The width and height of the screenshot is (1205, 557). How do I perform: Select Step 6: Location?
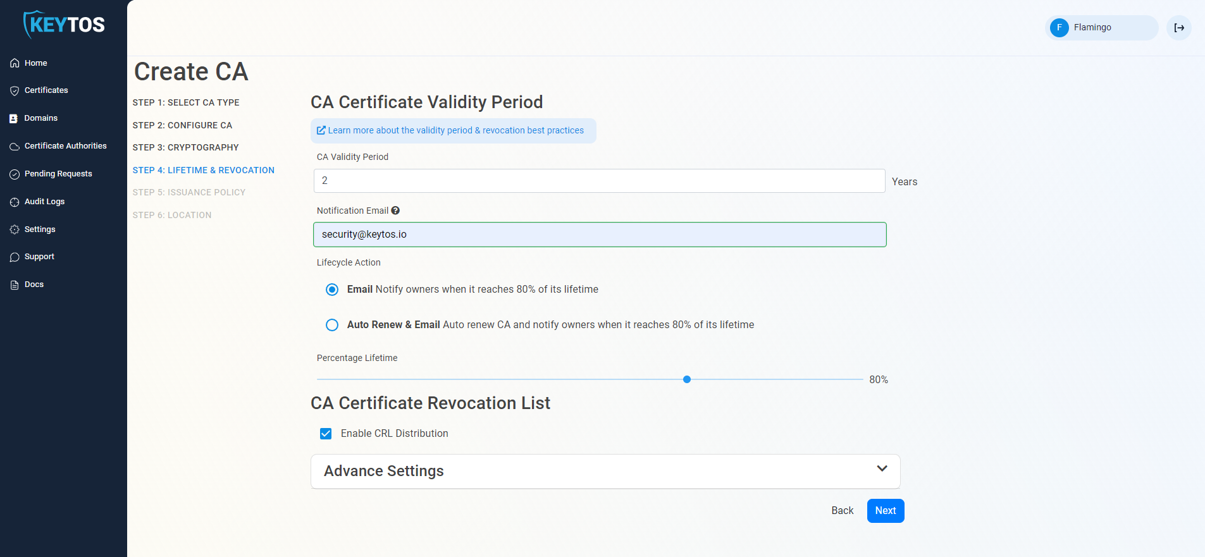click(172, 215)
